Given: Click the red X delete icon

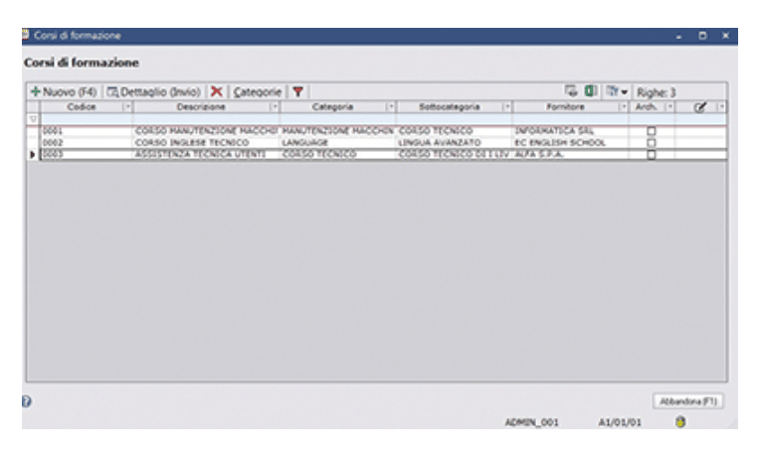Looking at the screenshot, I should [x=217, y=91].
